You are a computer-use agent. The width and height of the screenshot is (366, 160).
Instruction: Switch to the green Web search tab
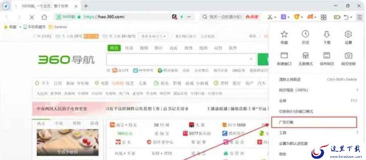114,48
